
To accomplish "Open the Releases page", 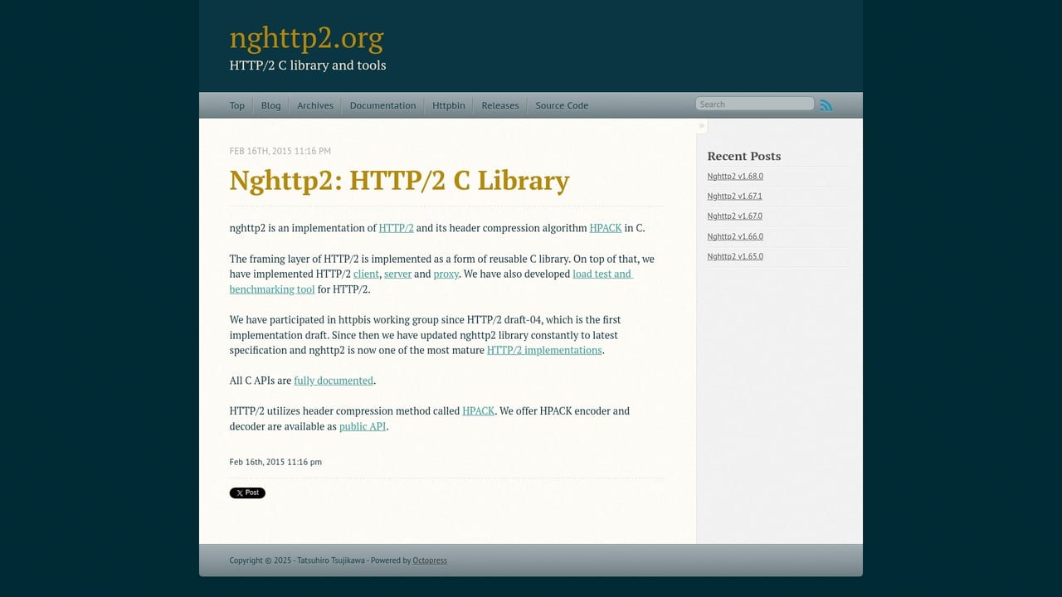I will 499,105.
